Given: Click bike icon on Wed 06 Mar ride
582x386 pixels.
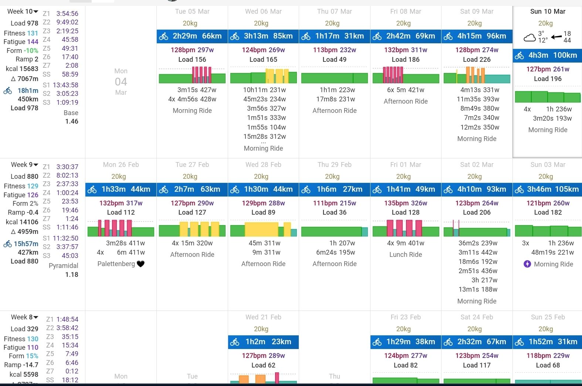Looking at the screenshot, I should (x=235, y=36).
